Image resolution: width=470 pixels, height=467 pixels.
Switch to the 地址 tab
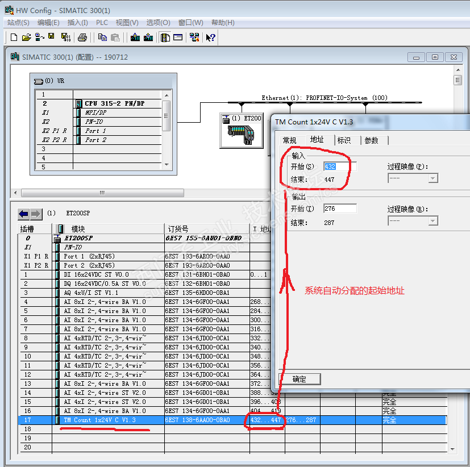(317, 140)
